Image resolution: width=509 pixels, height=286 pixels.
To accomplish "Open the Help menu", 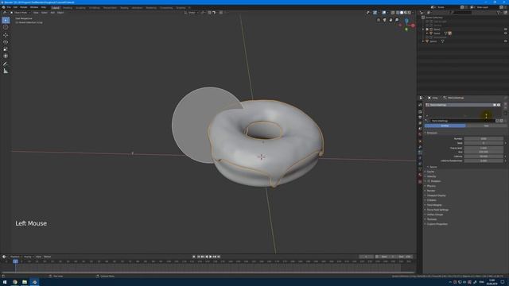I will tap(44, 7).
